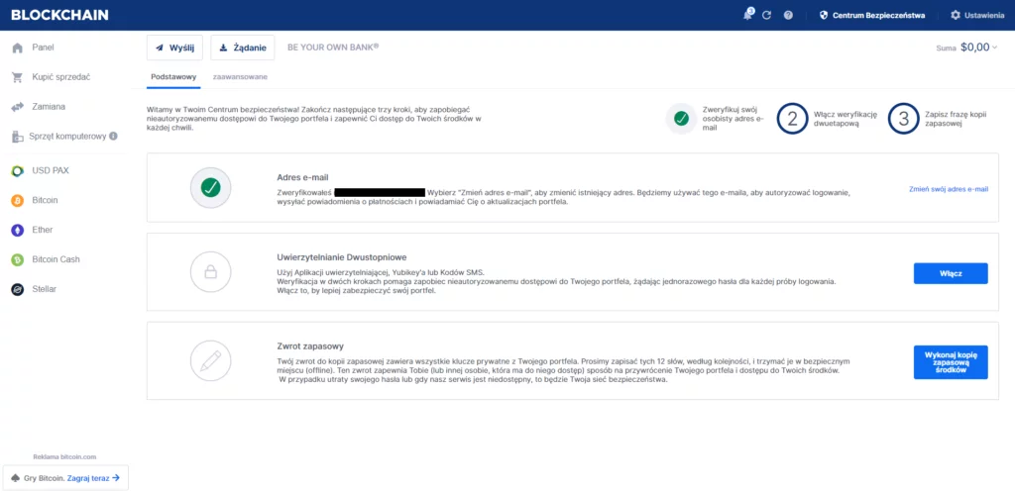The height and width of the screenshot is (493, 1015).
Task: Click the orange Bitcoin coin icon
Action: point(18,201)
